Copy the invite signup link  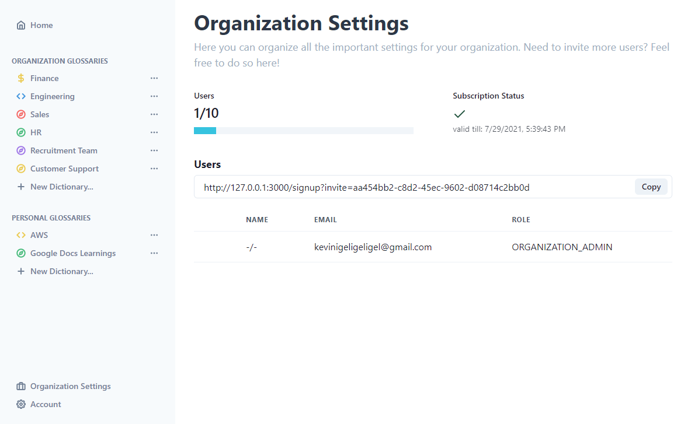click(651, 187)
